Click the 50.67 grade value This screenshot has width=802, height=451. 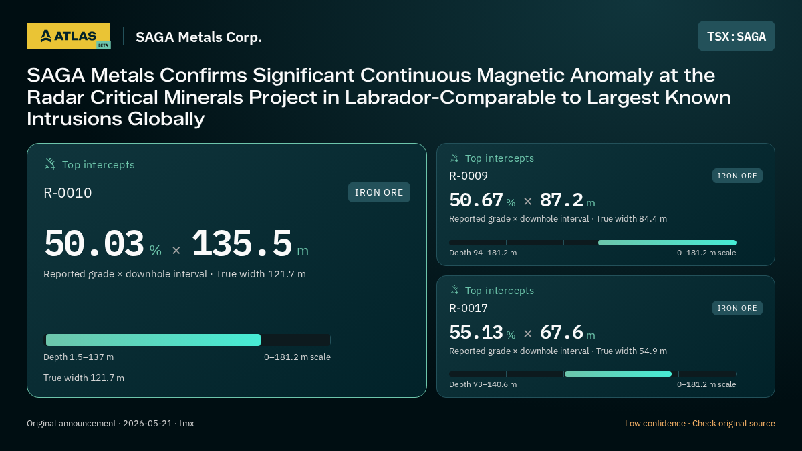pyautogui.click(x=476, y=200)
